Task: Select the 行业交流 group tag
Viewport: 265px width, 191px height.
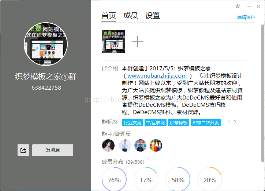Action: pos(132,122)
